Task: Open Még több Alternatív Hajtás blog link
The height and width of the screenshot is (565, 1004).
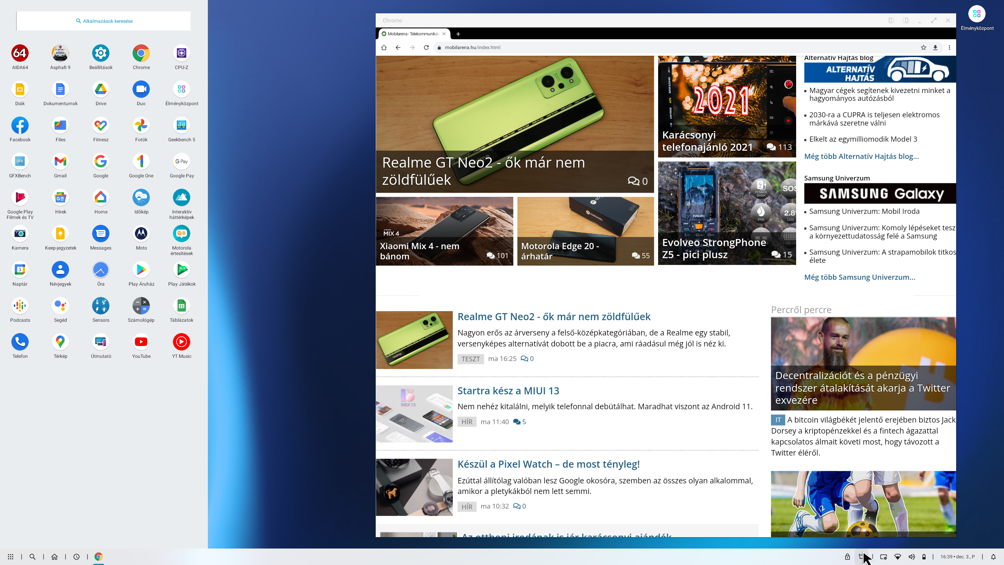Action: (x=861, y=156)
